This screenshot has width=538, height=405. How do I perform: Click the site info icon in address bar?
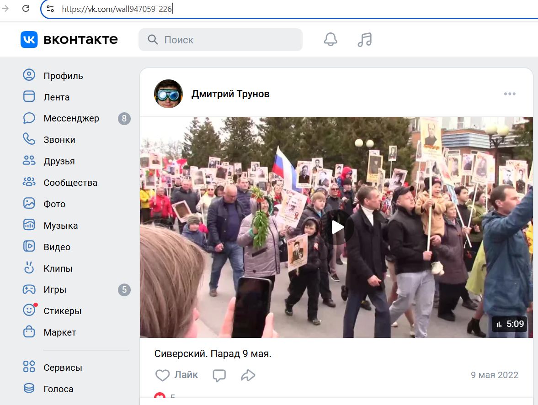click(x=51, y=9)
